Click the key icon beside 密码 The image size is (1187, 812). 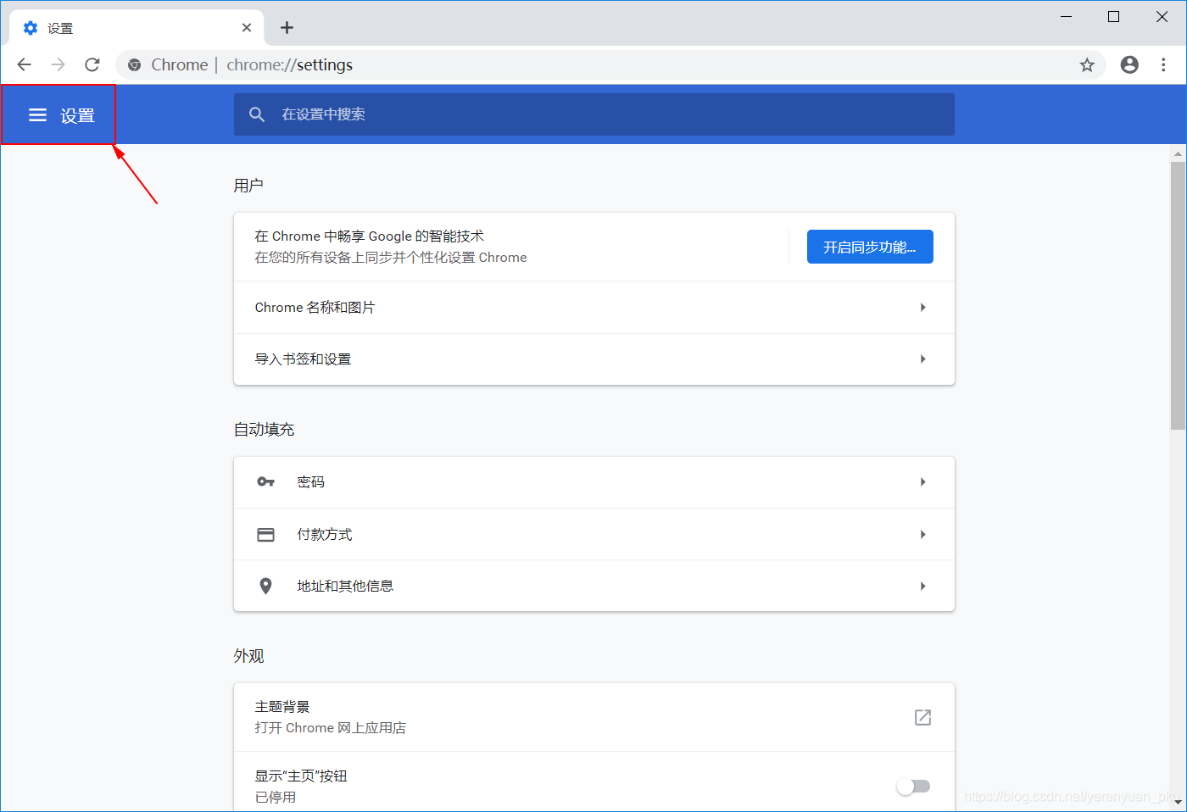coord(265,481)
